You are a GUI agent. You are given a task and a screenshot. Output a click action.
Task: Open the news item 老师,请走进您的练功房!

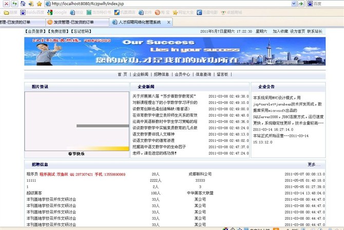(155, 153)
